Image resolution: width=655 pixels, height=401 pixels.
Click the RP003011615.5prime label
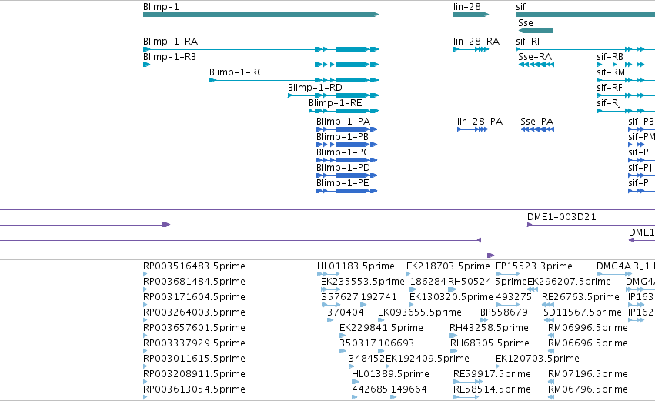[194, 359]
